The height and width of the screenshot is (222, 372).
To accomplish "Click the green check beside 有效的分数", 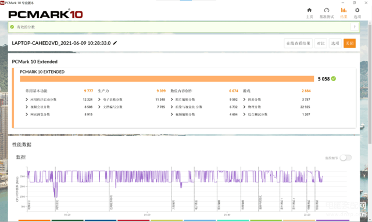I will coord(12,27).
